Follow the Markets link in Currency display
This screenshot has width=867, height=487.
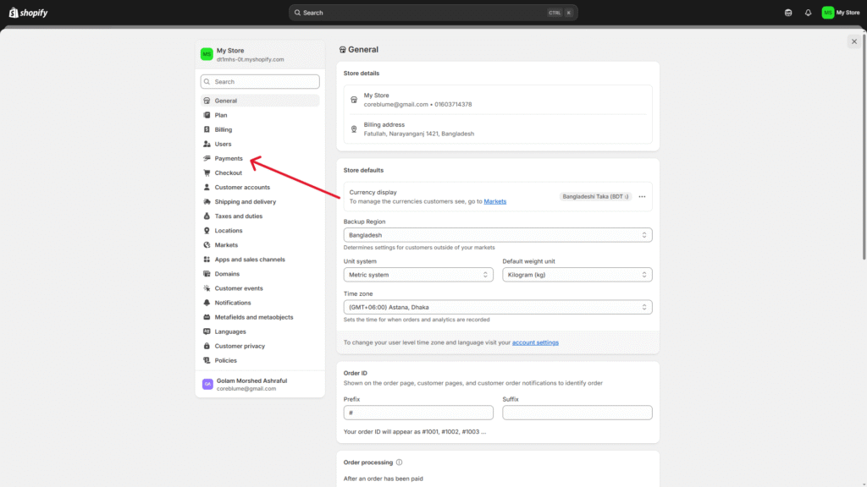pyautogui.click(x=494, y=201)
